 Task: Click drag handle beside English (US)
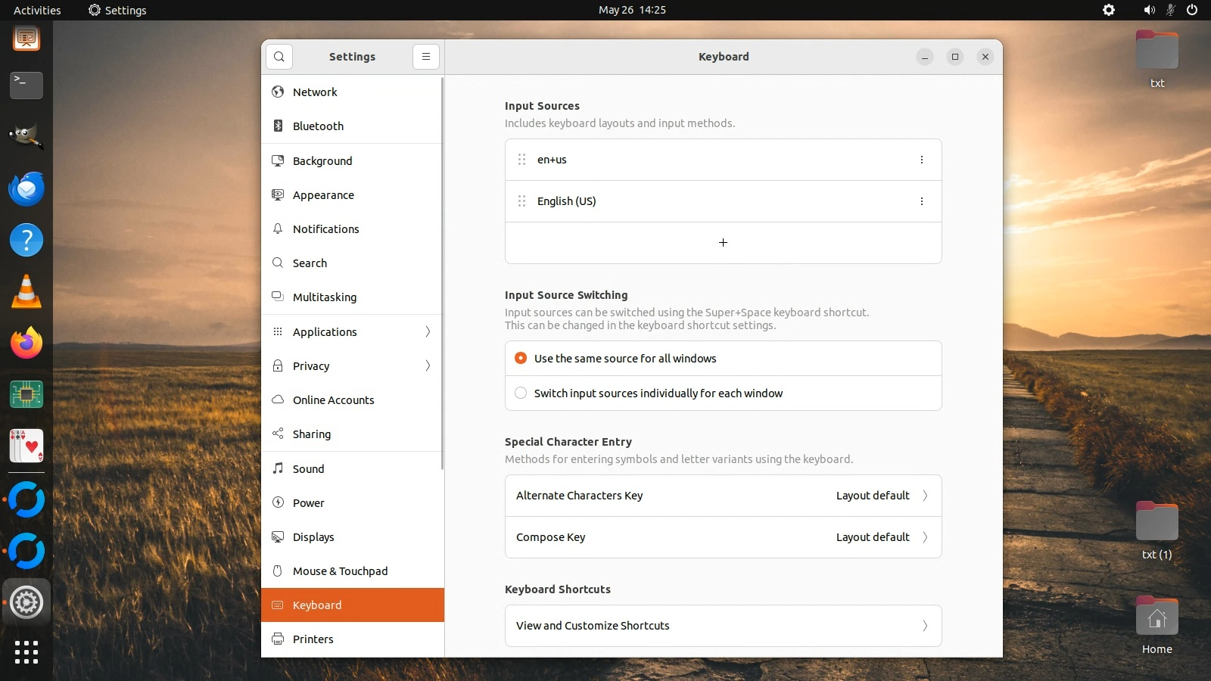pyautogui.click(x=521, y=201)
